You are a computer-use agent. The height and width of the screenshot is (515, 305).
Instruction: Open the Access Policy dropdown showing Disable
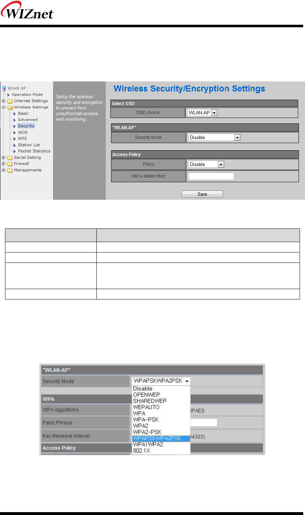206,164
